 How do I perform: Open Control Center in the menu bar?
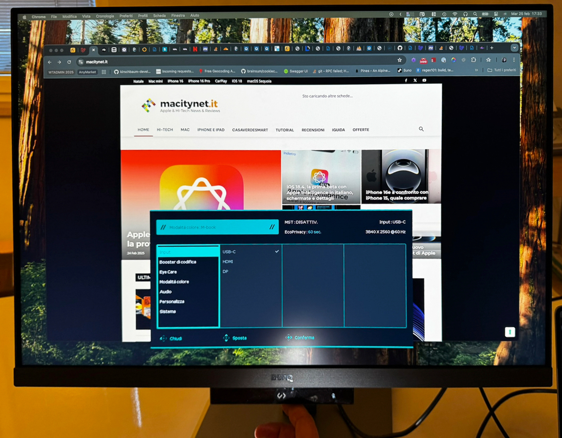click(x=496, y=14)
